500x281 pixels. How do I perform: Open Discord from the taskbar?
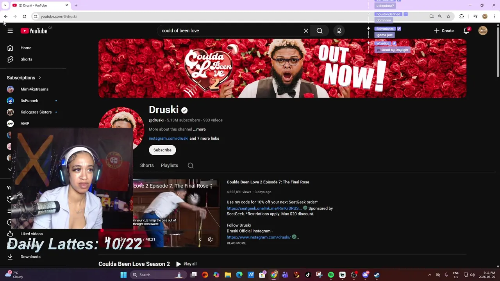tap(365, 275)
